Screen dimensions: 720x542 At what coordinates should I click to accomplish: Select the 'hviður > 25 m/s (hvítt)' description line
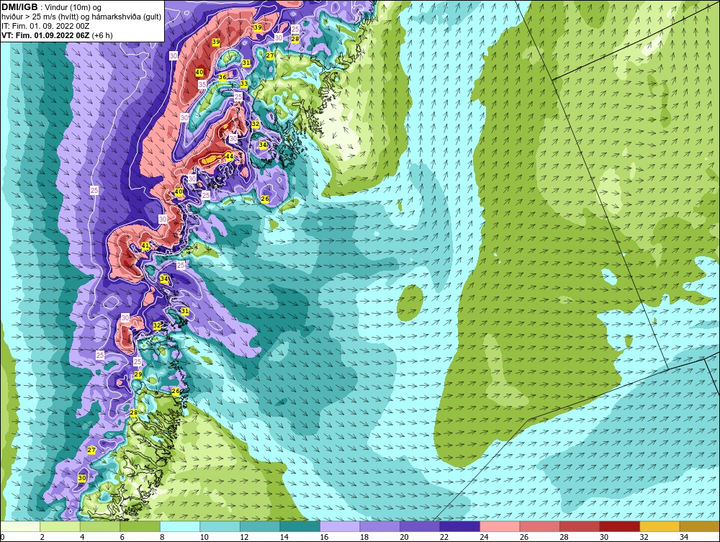tap(81, 17)
